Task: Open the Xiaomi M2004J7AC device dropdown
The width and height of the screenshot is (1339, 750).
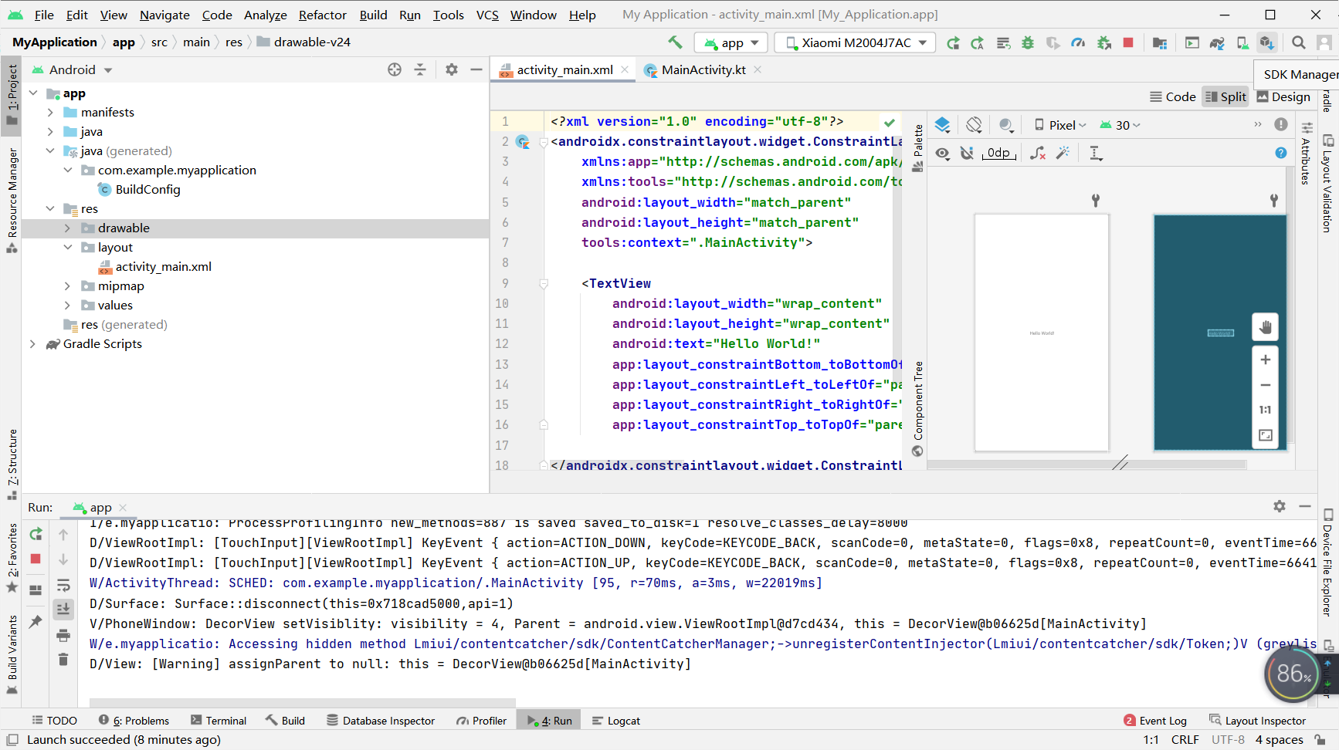Action: (854, 42)
